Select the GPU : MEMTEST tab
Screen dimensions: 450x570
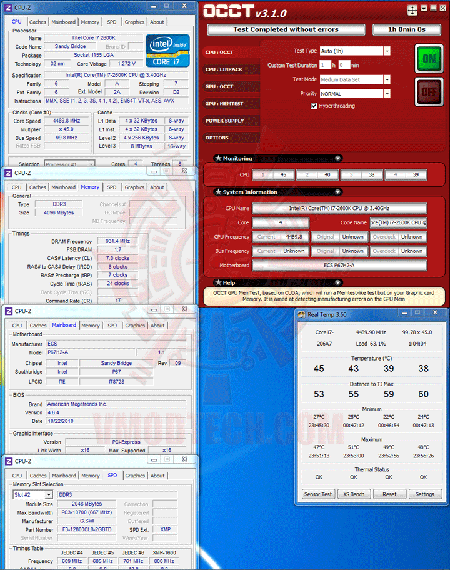pos(231,103)
